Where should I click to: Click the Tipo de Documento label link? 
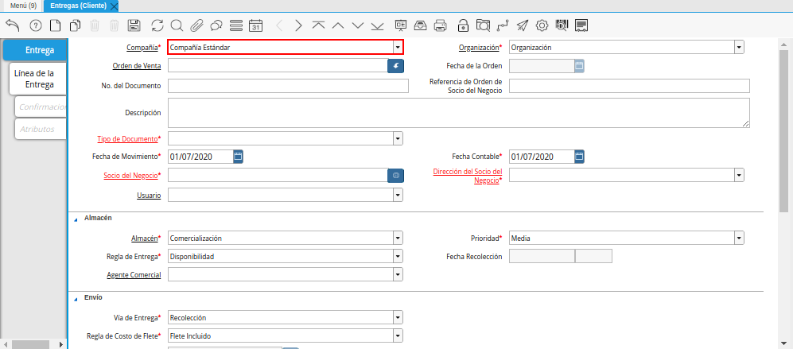tap(127, 138)
